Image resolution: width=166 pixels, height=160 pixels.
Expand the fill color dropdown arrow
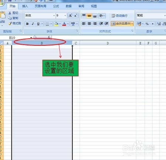[60, 24]
